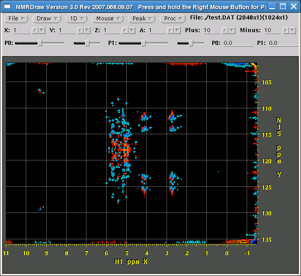Click the Plus contour levels field
Screen dimensions: 301x276
coord(211,30)
